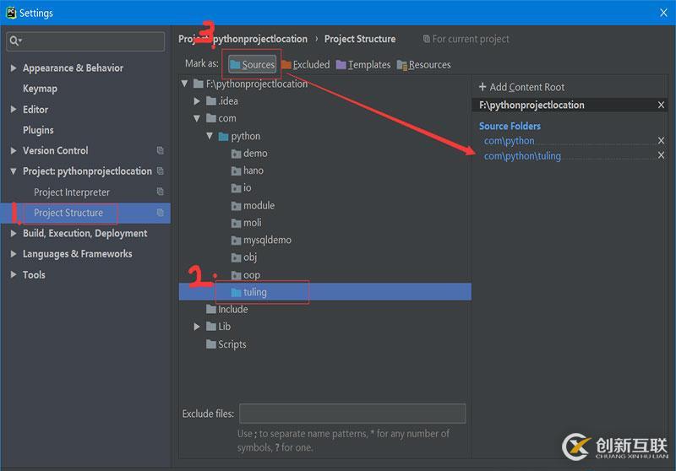The image size is (676, 471).
Task: Click the Exclude files input field
Action: (x=352, y=414)
